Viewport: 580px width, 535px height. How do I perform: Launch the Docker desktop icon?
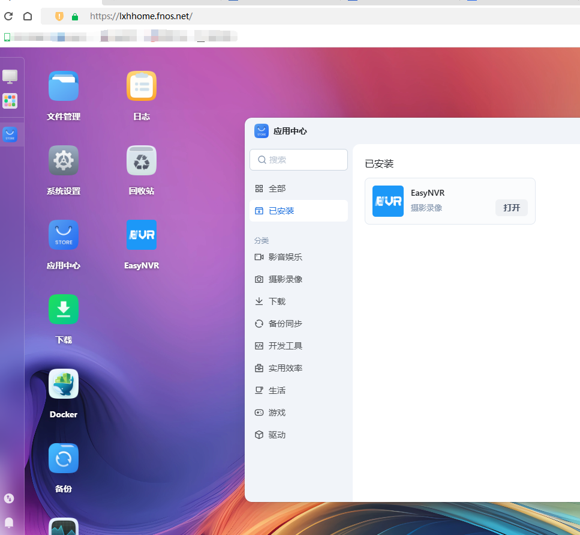point(63,384)
